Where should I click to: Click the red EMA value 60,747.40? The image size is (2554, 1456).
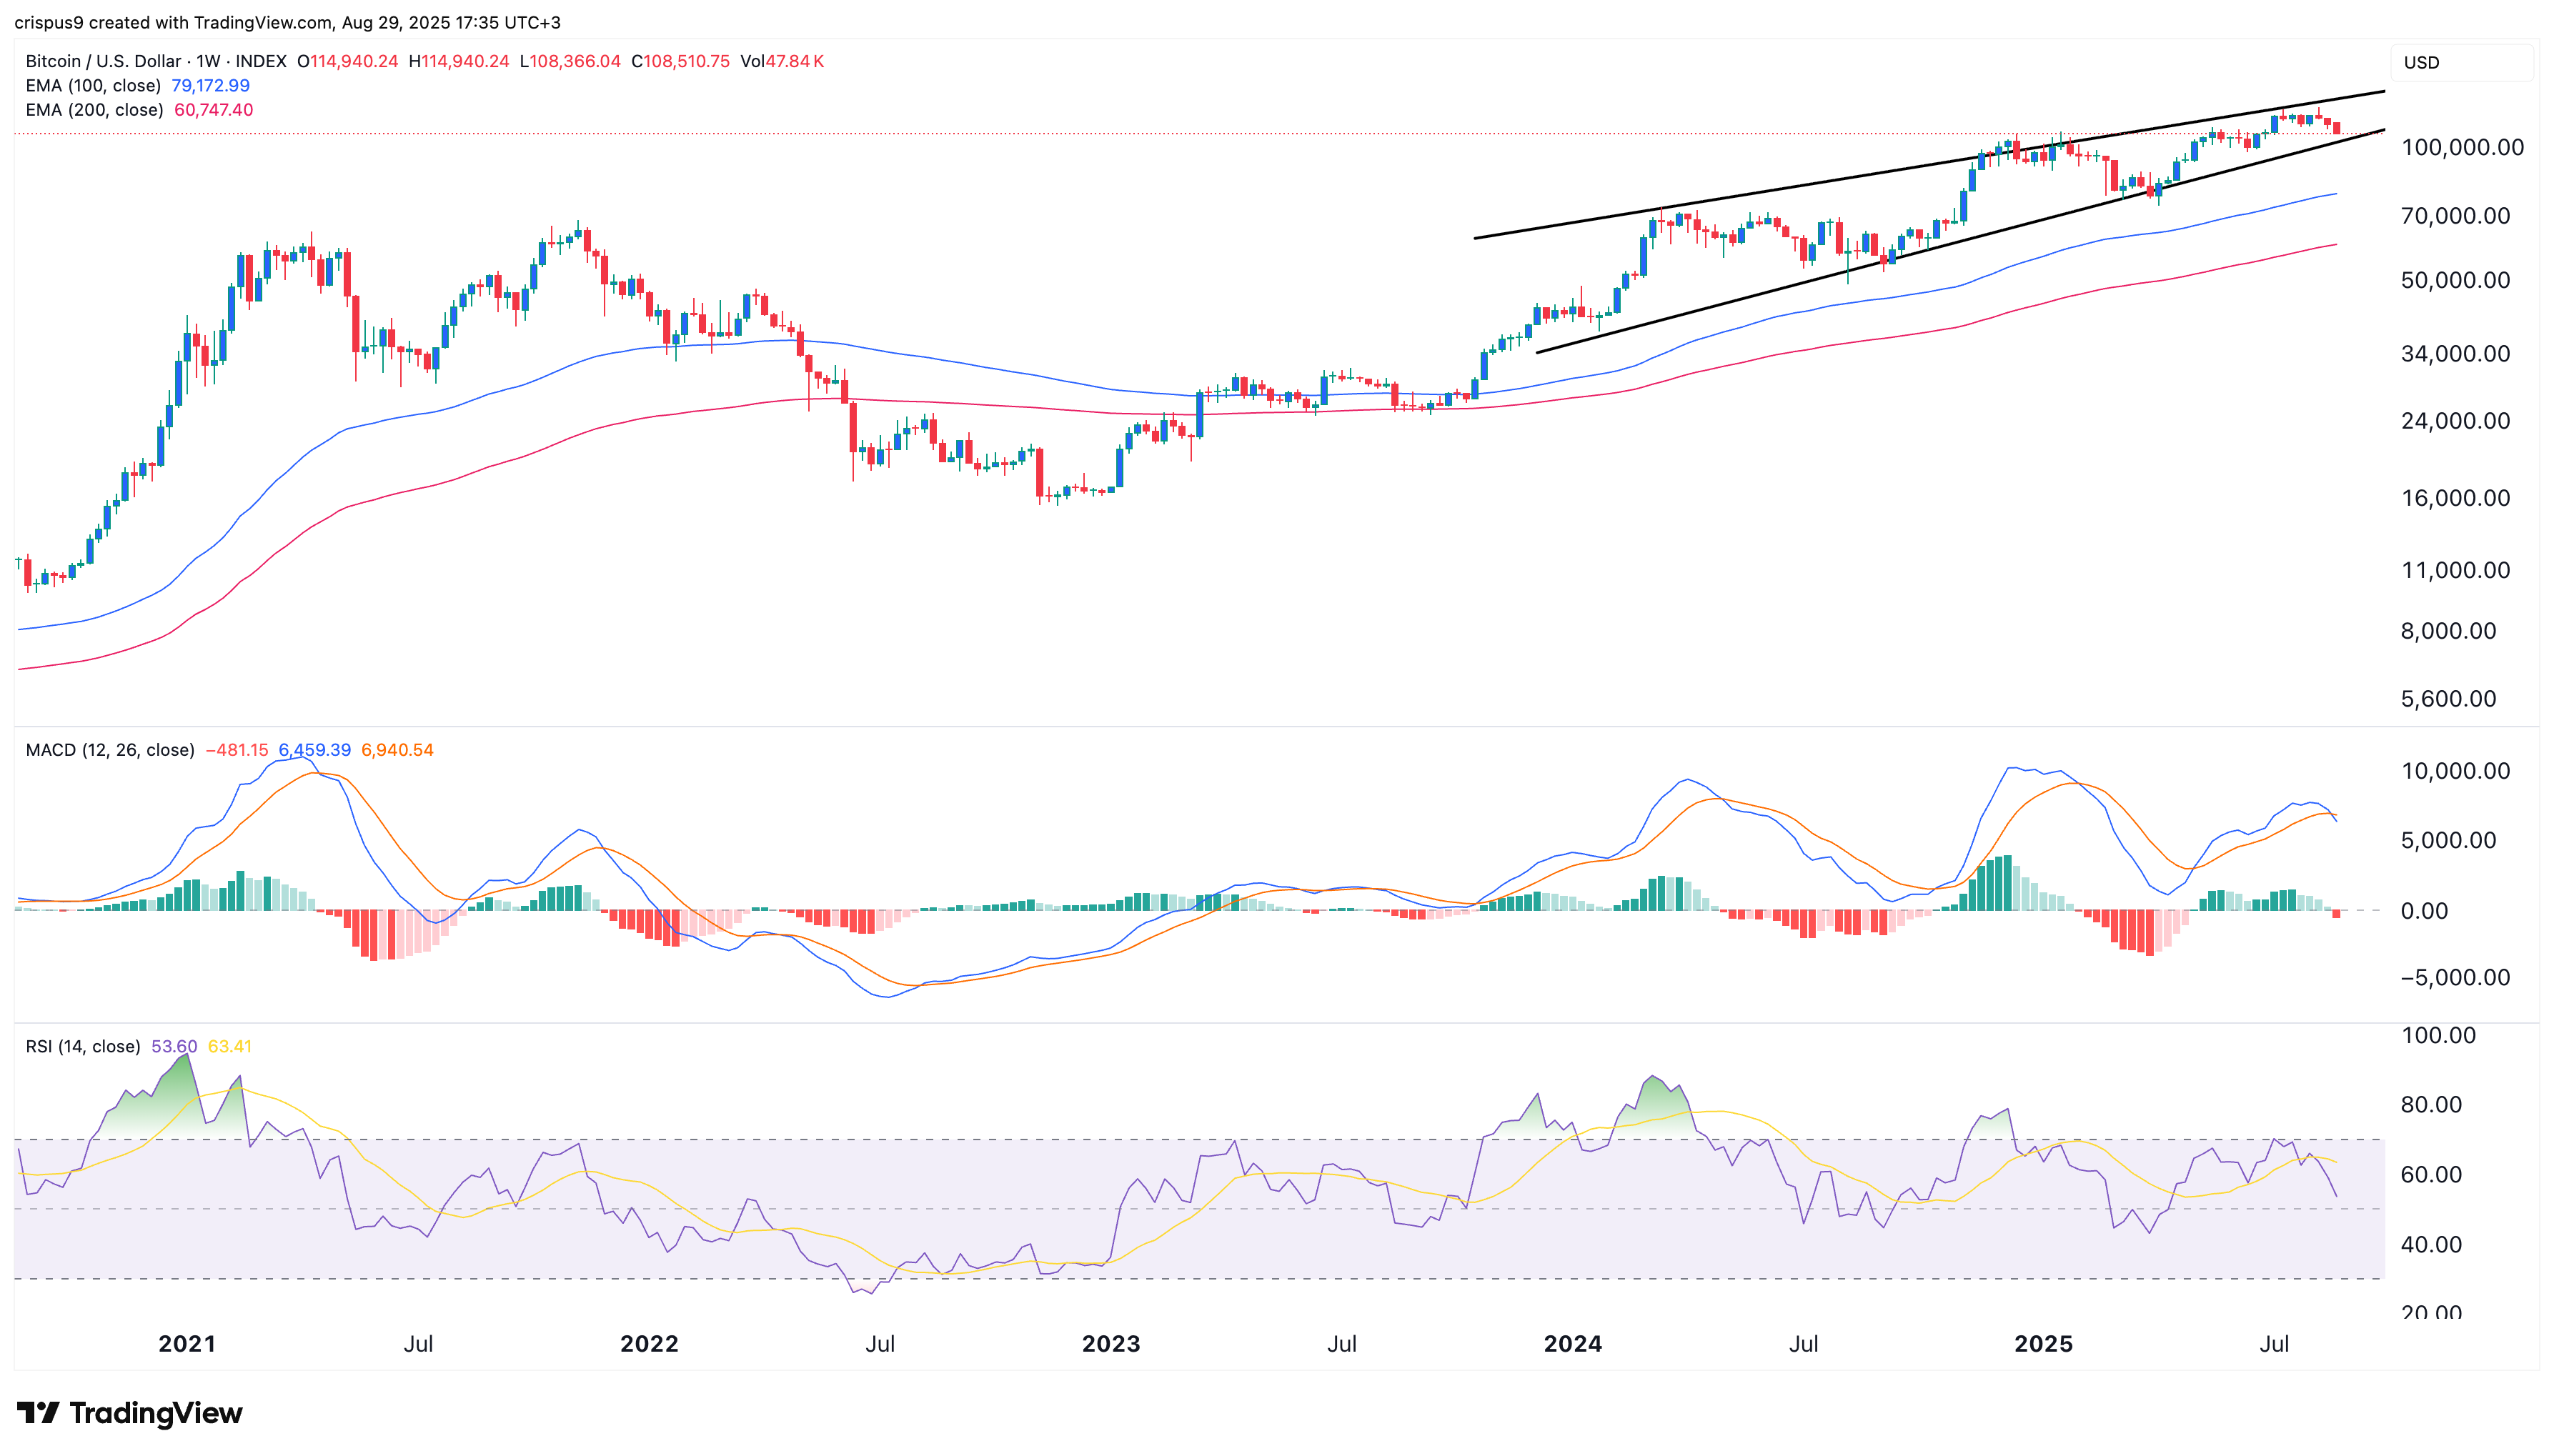point(213,111)
